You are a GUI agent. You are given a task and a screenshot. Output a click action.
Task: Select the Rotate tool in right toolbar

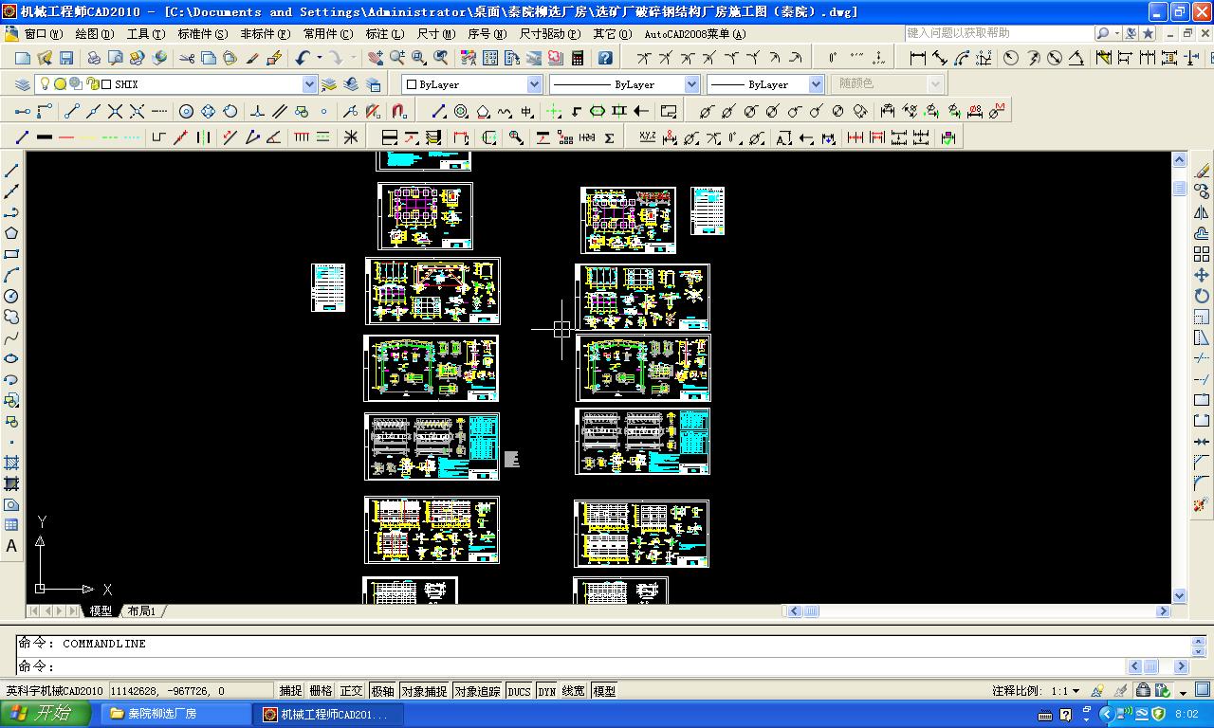point(1202,296)
